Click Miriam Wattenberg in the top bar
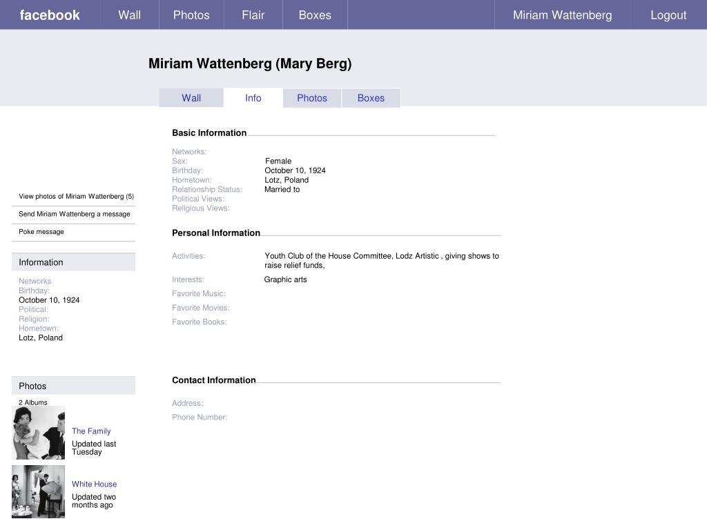This screenshot has height=530, width=707. coord(562,15)
